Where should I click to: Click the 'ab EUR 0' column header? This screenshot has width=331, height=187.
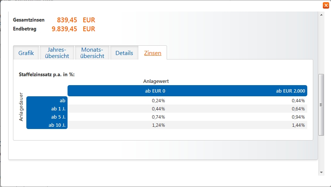pyautogui.click(x=155, y=91)
